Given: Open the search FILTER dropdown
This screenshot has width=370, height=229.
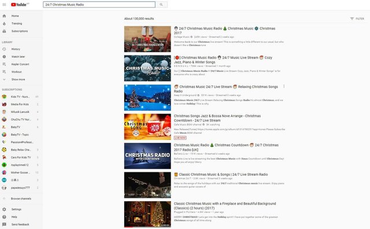Looking at the screenshot, I should [x=357, y=19].
